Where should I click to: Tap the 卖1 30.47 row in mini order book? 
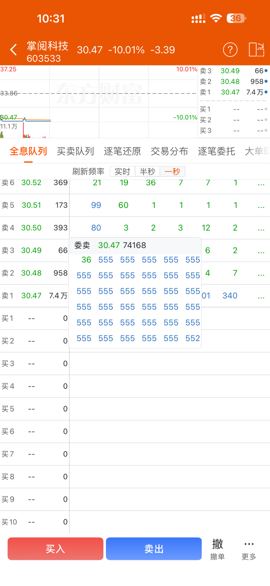point(233,92)
